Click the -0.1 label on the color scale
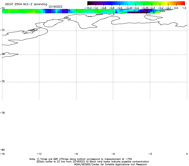The width and height of the screenshot is (189, 166). [168, 8]
